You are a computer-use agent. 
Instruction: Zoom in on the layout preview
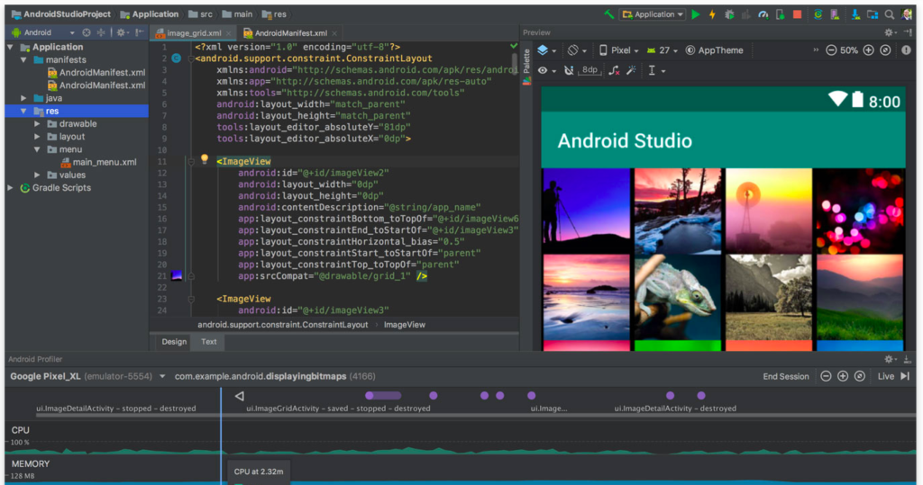coord(868,50)
